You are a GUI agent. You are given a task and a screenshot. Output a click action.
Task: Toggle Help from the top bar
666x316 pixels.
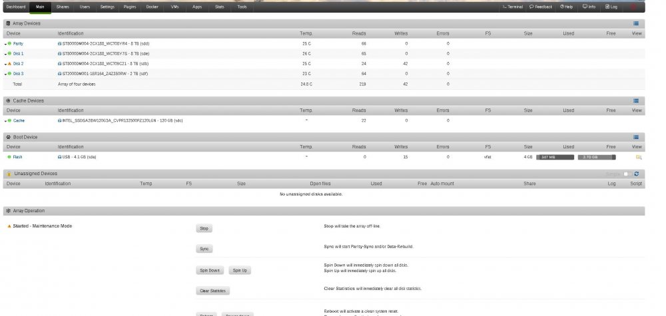[566, 7]
